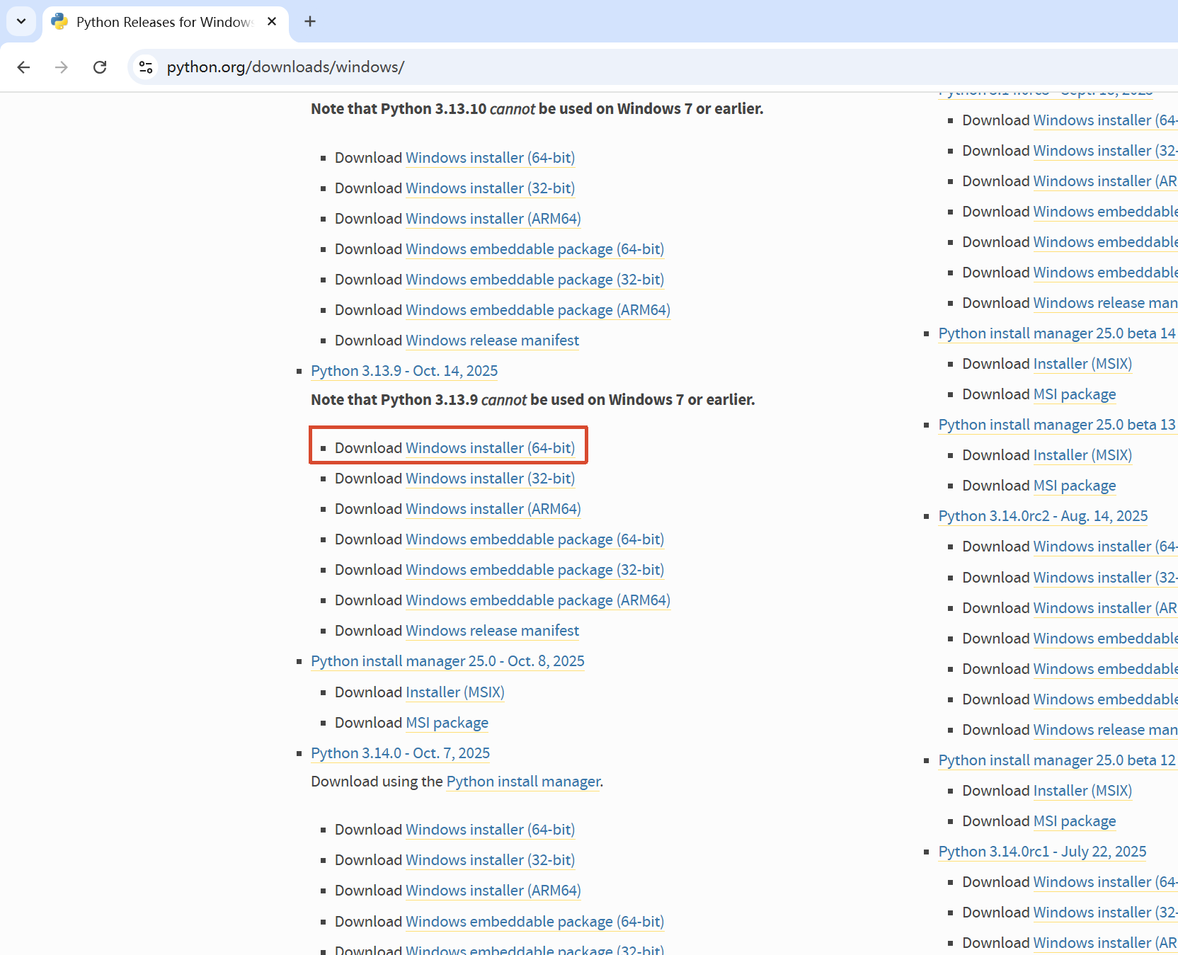
Task: Download 3.13.10 embeddable package (64-bit)
Action: point(534,249)
